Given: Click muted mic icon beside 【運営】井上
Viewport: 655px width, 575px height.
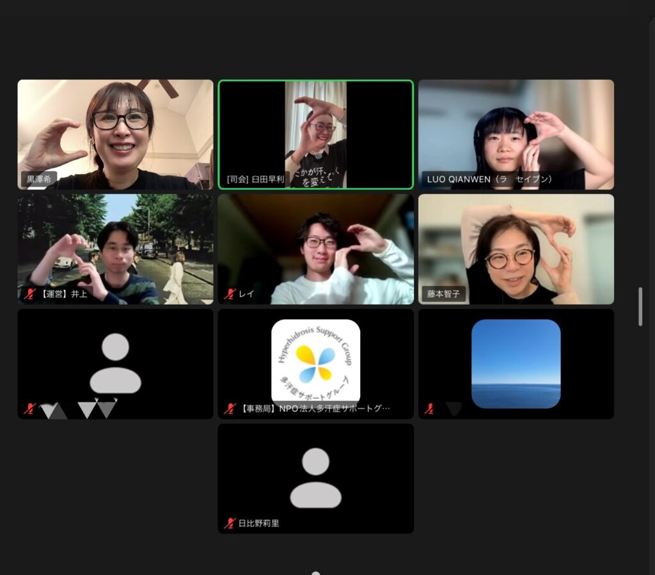Looking at the screenshot, I should 29,294.
